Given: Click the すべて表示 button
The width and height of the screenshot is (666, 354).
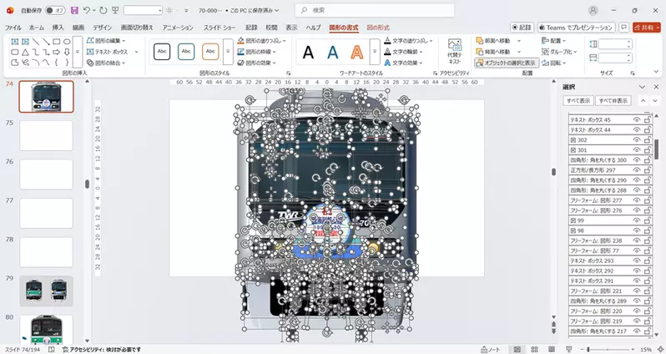Looking at the screenshot, I should (x=578, y=100).
